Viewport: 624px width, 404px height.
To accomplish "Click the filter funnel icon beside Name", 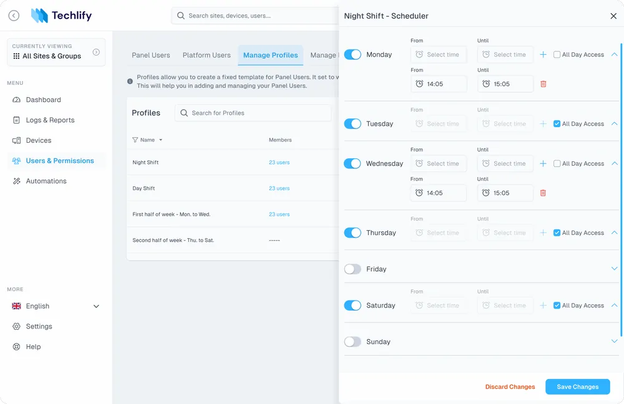I will [x=135, y=140].
